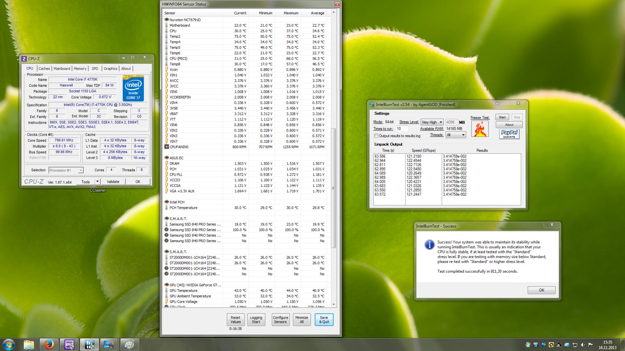Click Save & Quit in HWiNFO64

(324, 319)
